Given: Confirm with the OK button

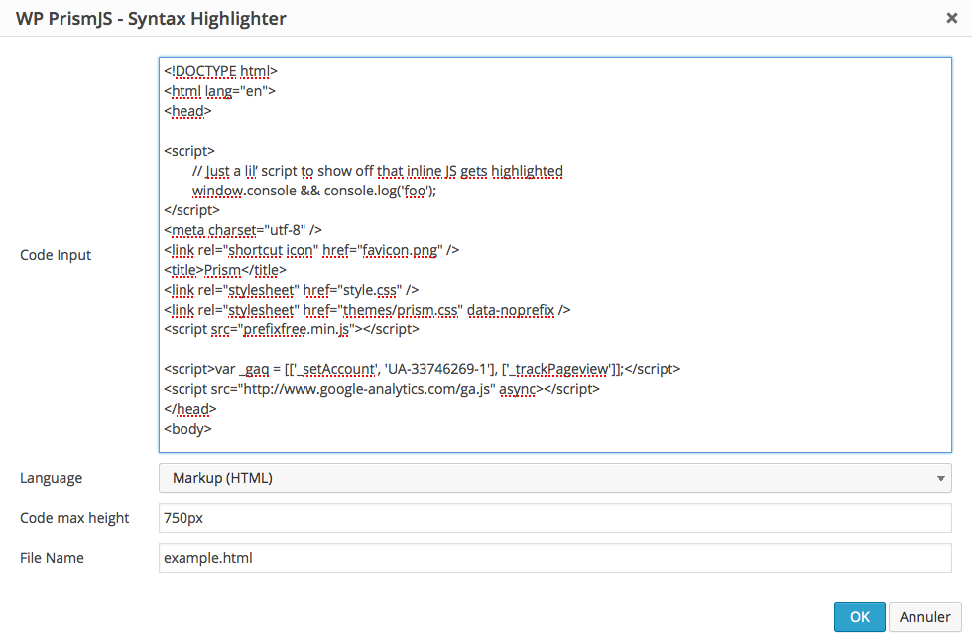Looking at the screenshot, I should pos(859,617).
